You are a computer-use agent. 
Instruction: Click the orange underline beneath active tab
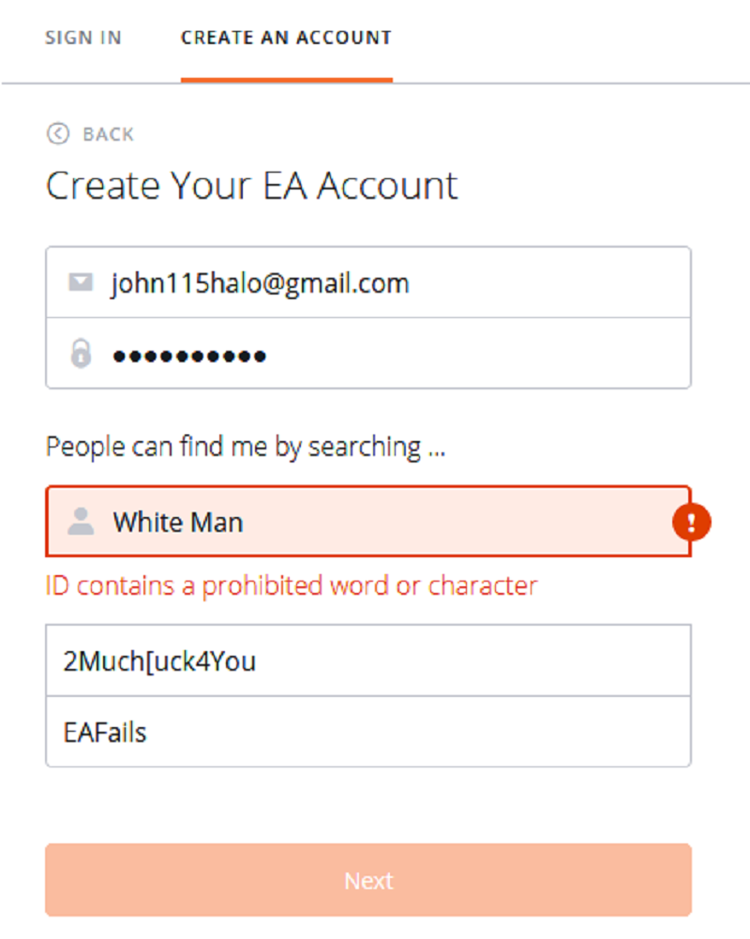(x=286, y=80)
